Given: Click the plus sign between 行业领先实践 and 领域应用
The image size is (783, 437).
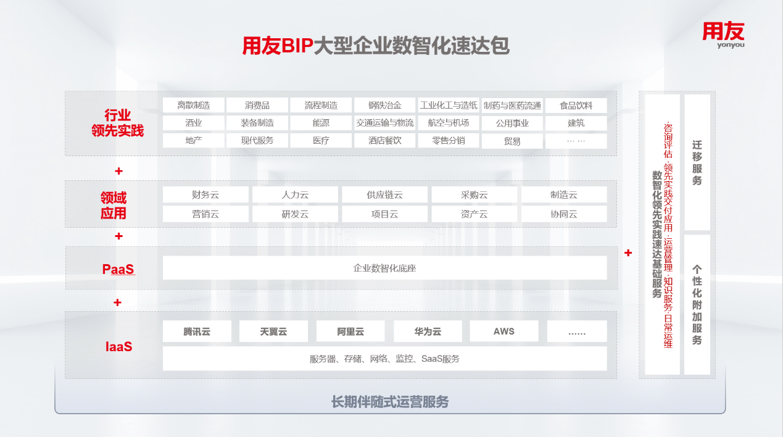Looking at the screenshot, I should pyautogui.click(x=118, y=171).
